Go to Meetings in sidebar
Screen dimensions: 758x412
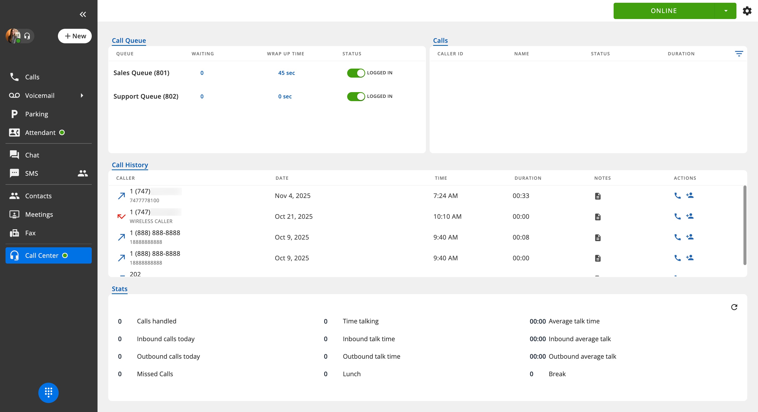click(x=39, y=215)
